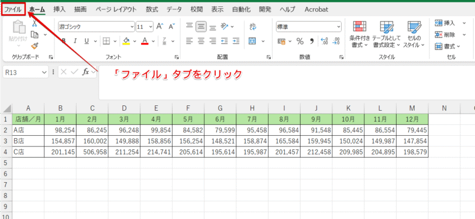Open the font name dropdown 游ゴシック

(x=132, y=27)
